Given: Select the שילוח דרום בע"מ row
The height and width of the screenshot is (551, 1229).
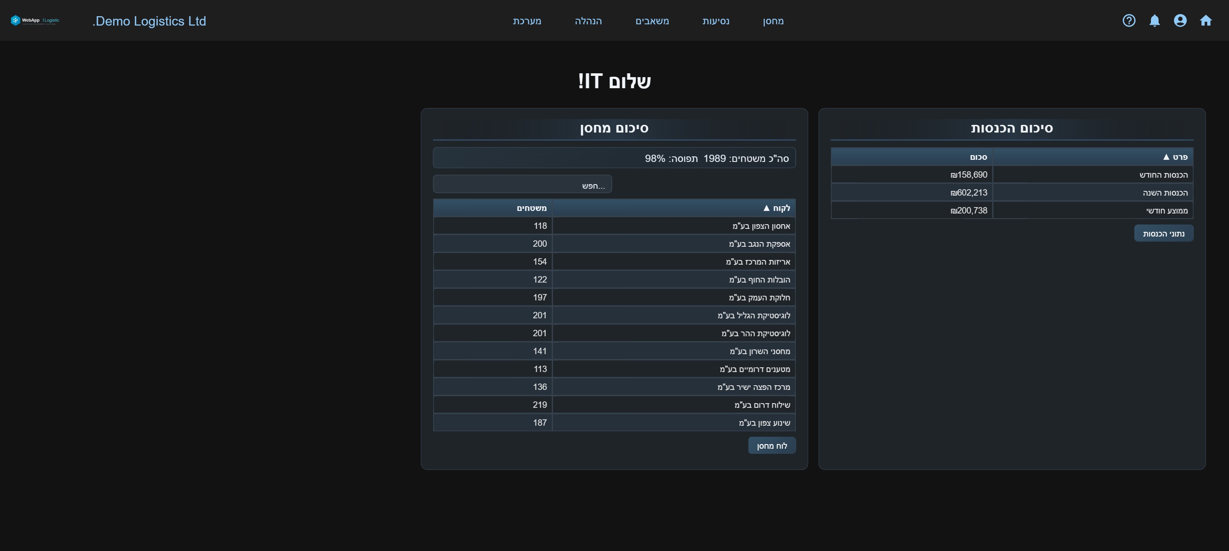Looking at the screenshot, I should pos(614,405).
